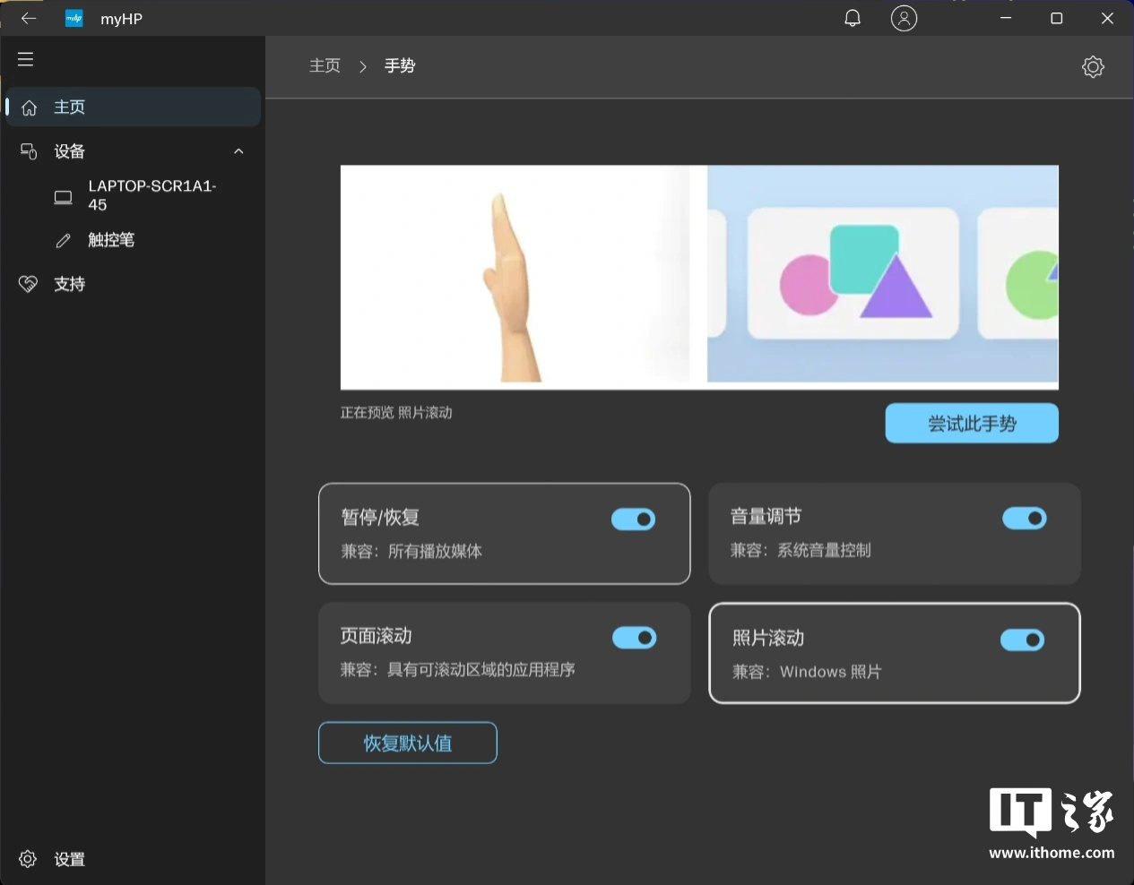The width and height of the screenshot is (1134, 885).
Task: Toggle the 照片滚动 gesture switch
Action: coord(1022,640)
